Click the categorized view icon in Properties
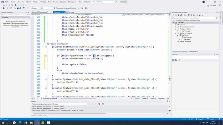 click(173, 60)
